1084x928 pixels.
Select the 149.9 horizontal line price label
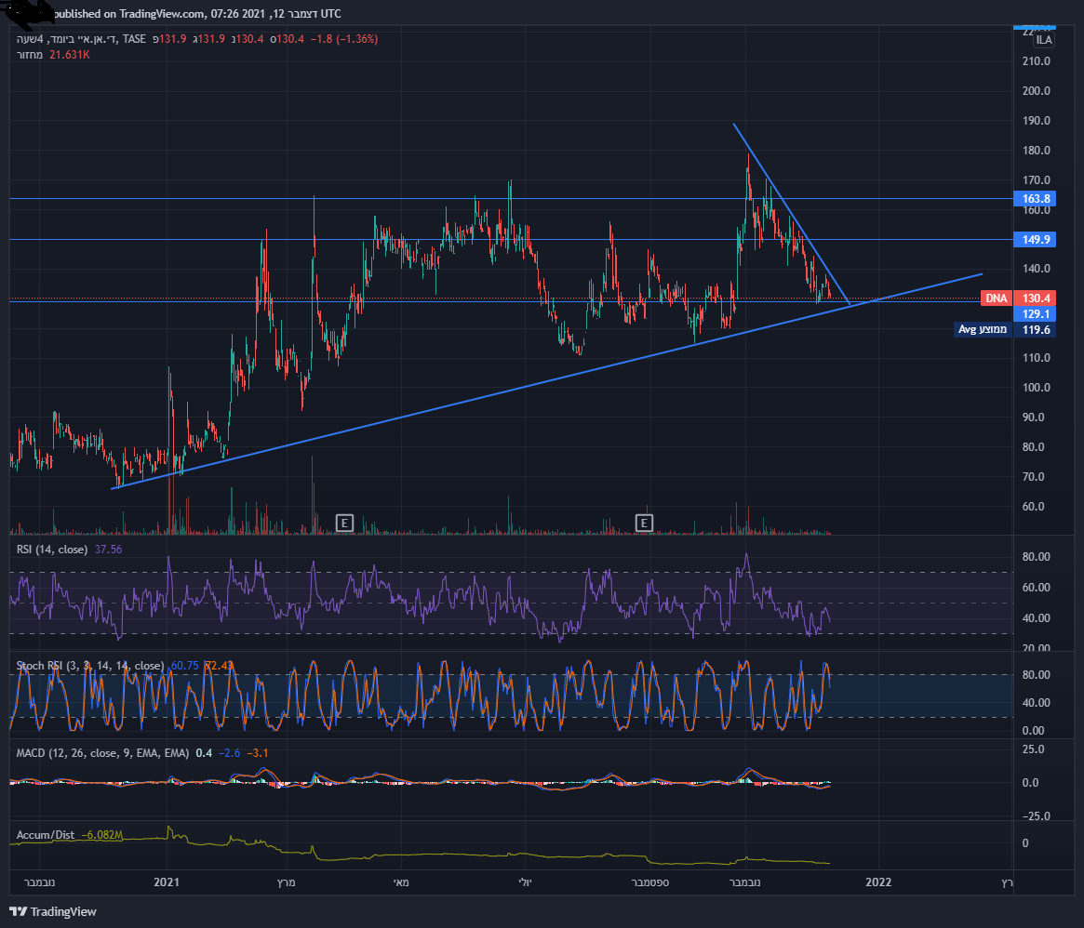[x=1035, y=240]
